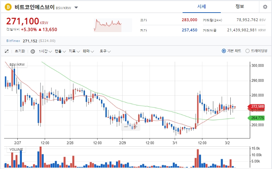Click the green 264,775 moving average tag
Image resolution: width=272 pixels, height=169 pixels.
point(256,118)
